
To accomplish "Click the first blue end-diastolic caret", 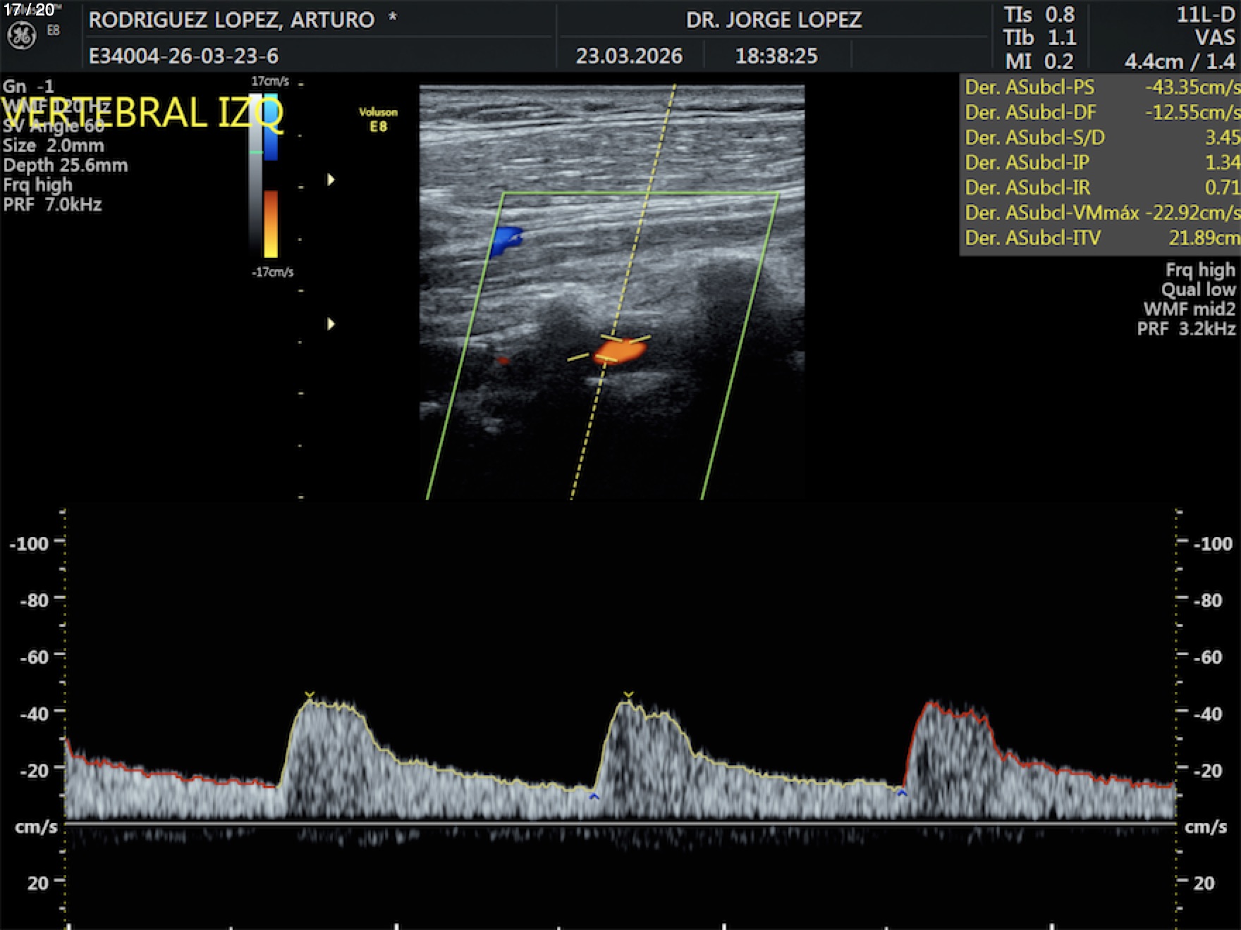I will coord(594,797).
